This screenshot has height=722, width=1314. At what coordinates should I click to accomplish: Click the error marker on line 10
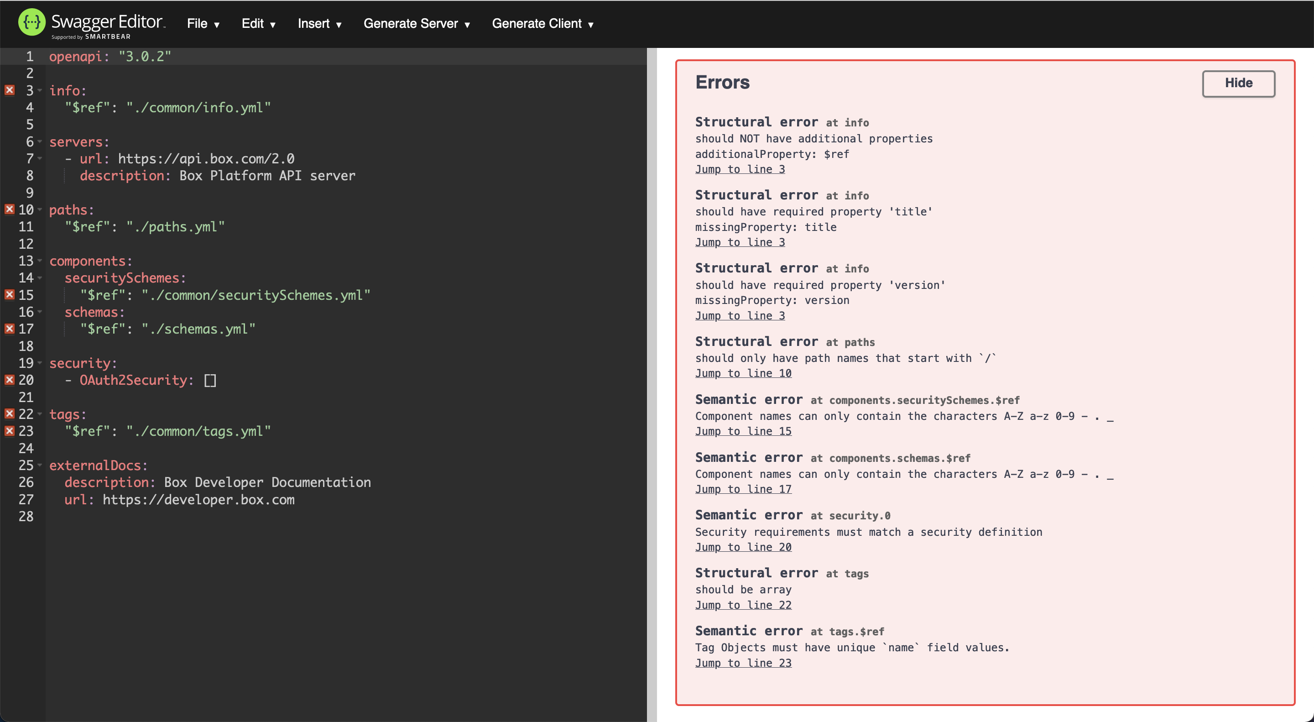click(9, 209)
